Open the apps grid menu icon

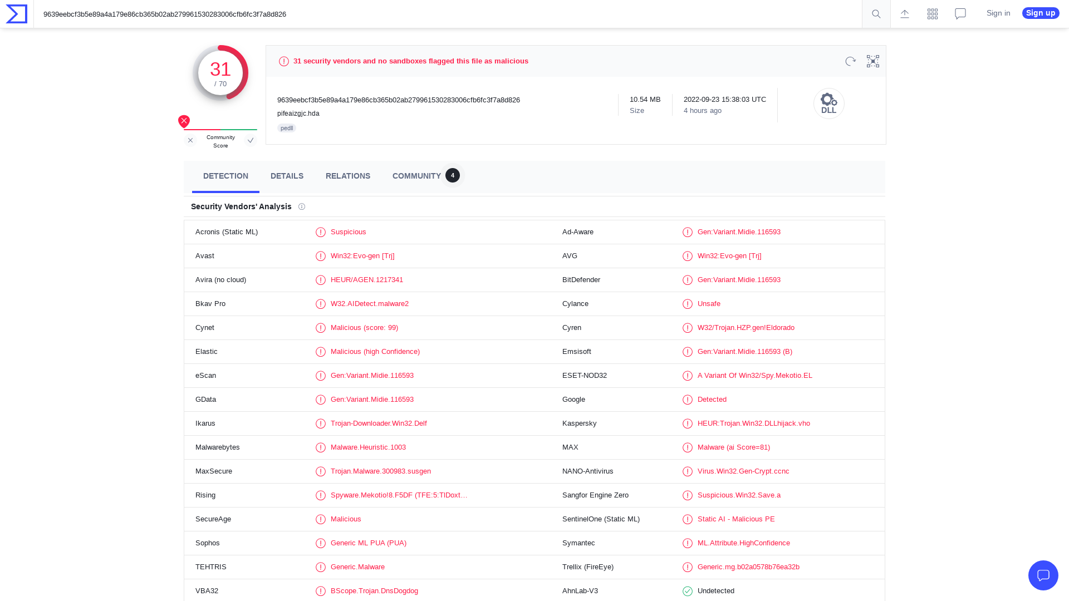pyautogui.click(x=933, y=13)
